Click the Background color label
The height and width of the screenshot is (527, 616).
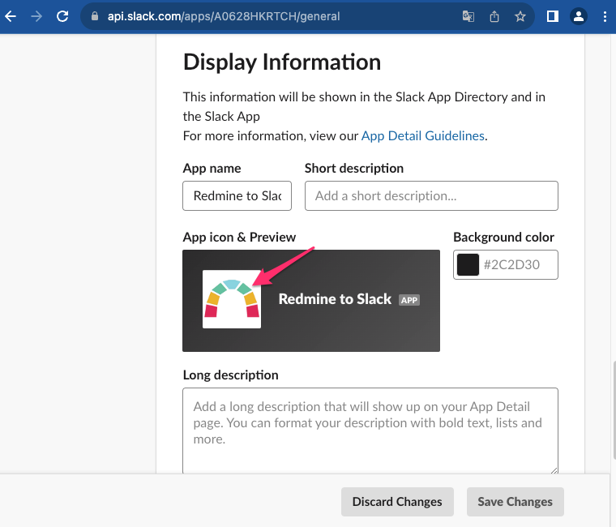pos(503,237)
